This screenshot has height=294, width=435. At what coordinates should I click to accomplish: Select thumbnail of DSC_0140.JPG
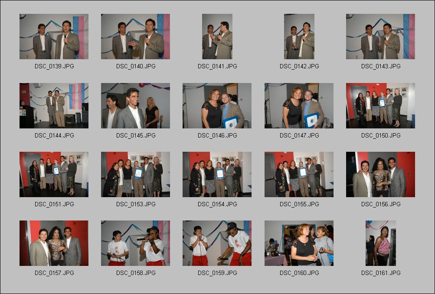coord(135,36)
